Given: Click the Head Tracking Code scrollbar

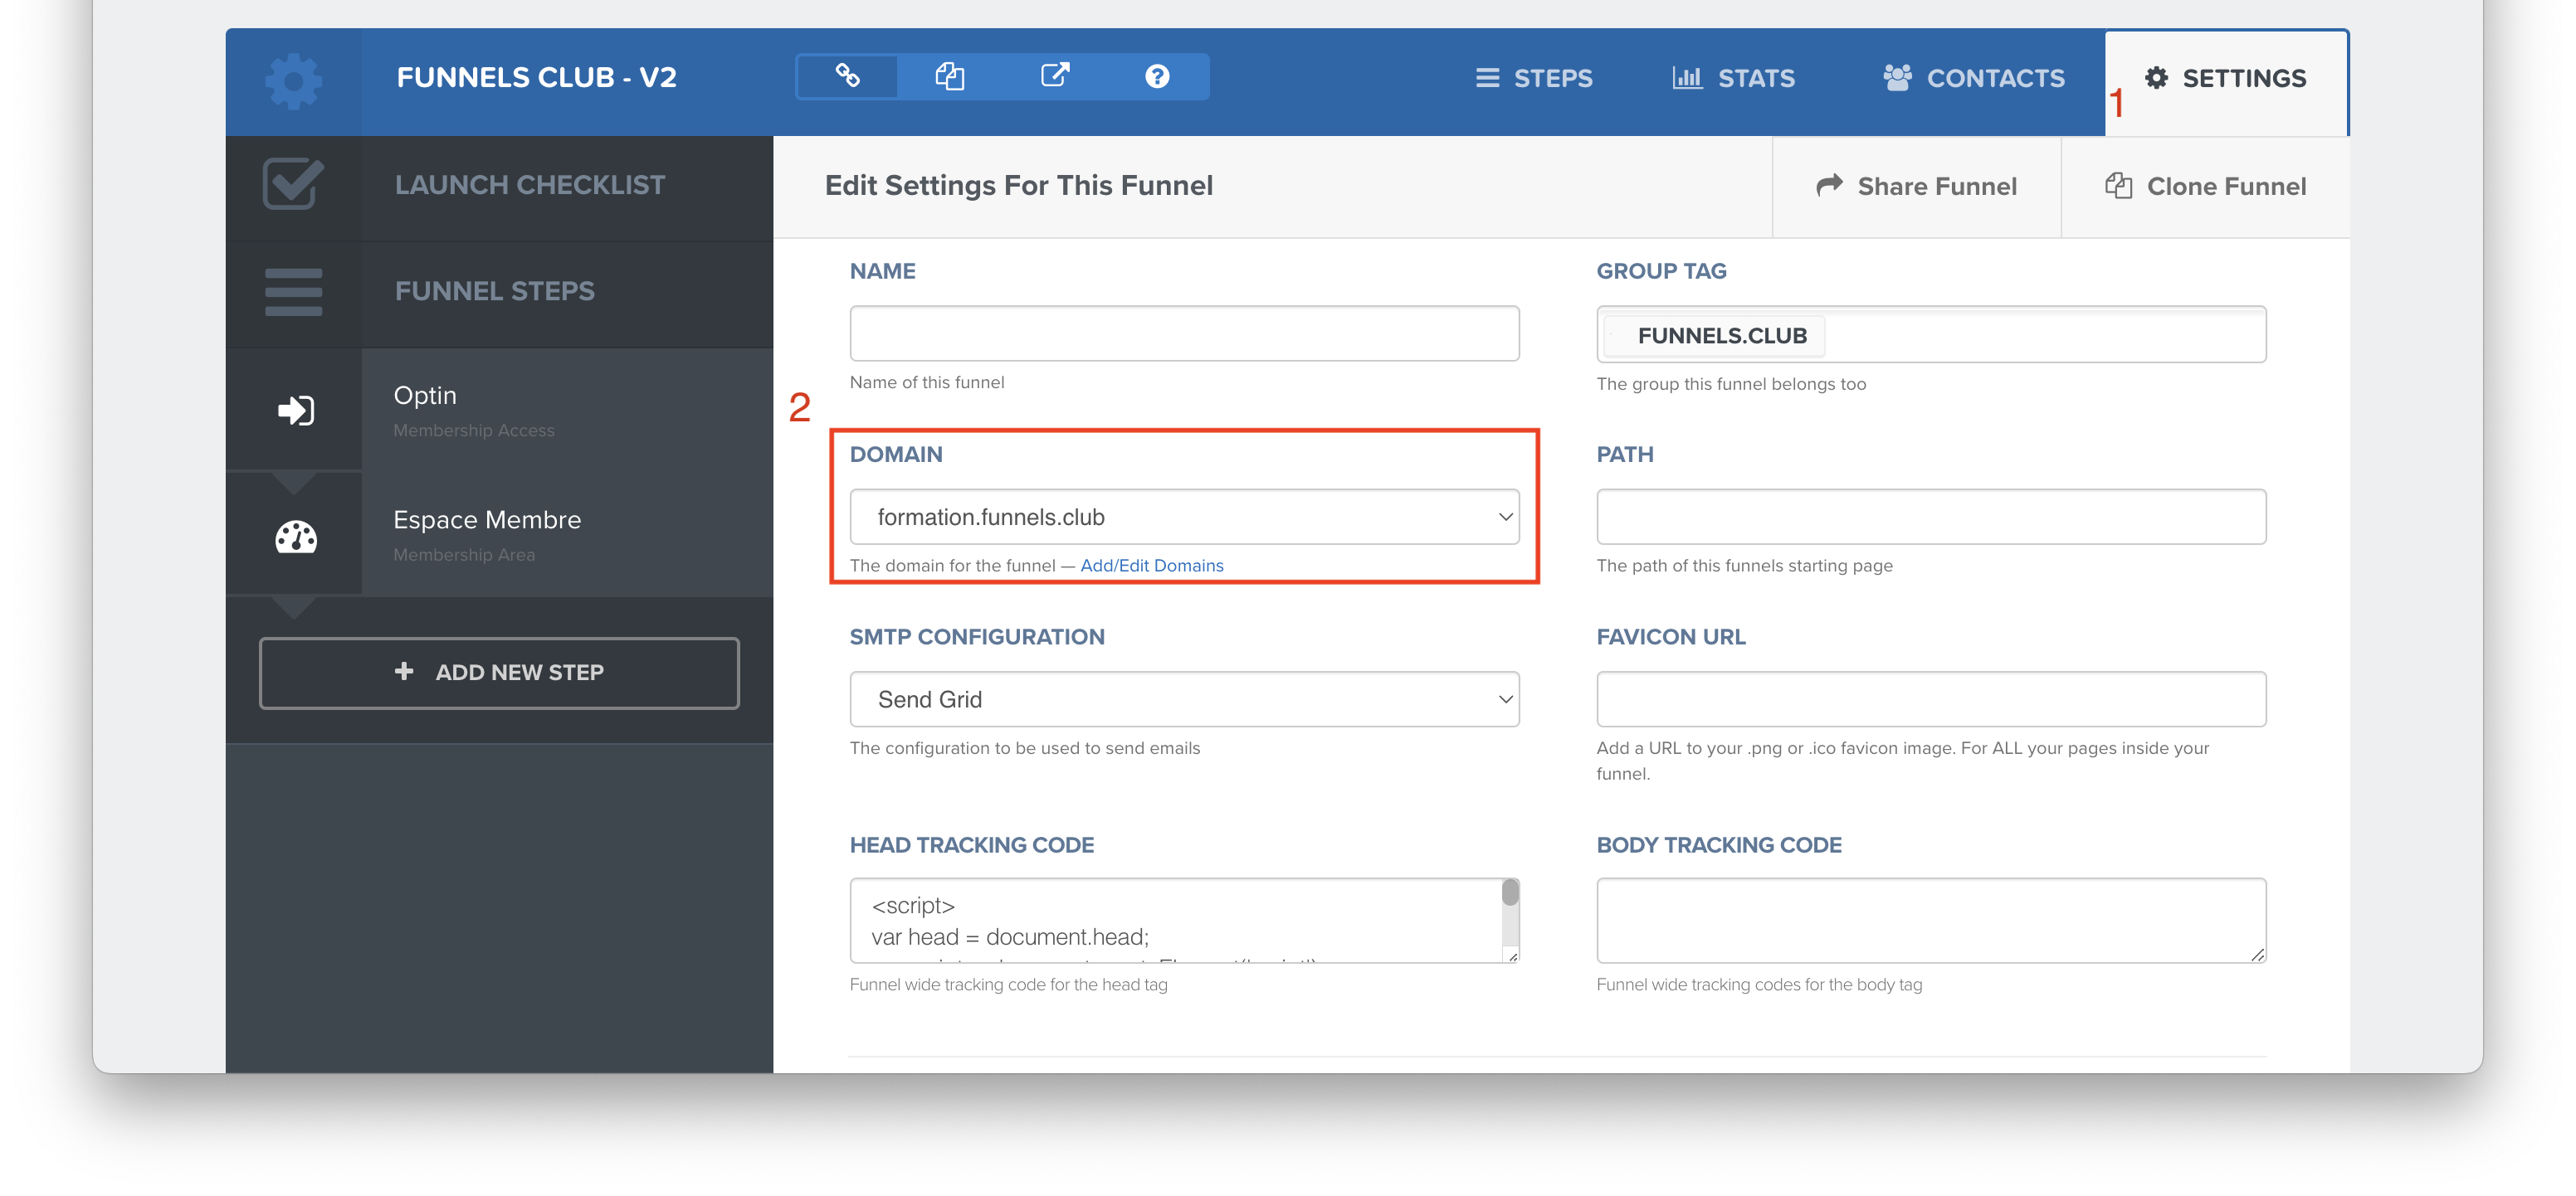Looking at the screenshot, I should tap(1510, 894).
